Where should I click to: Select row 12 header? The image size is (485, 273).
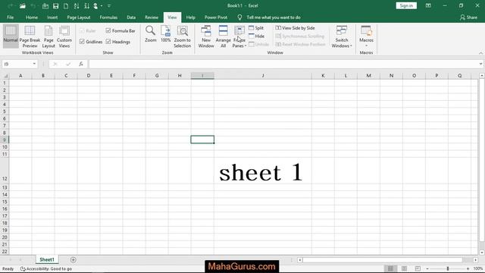[x=5, y=170]
